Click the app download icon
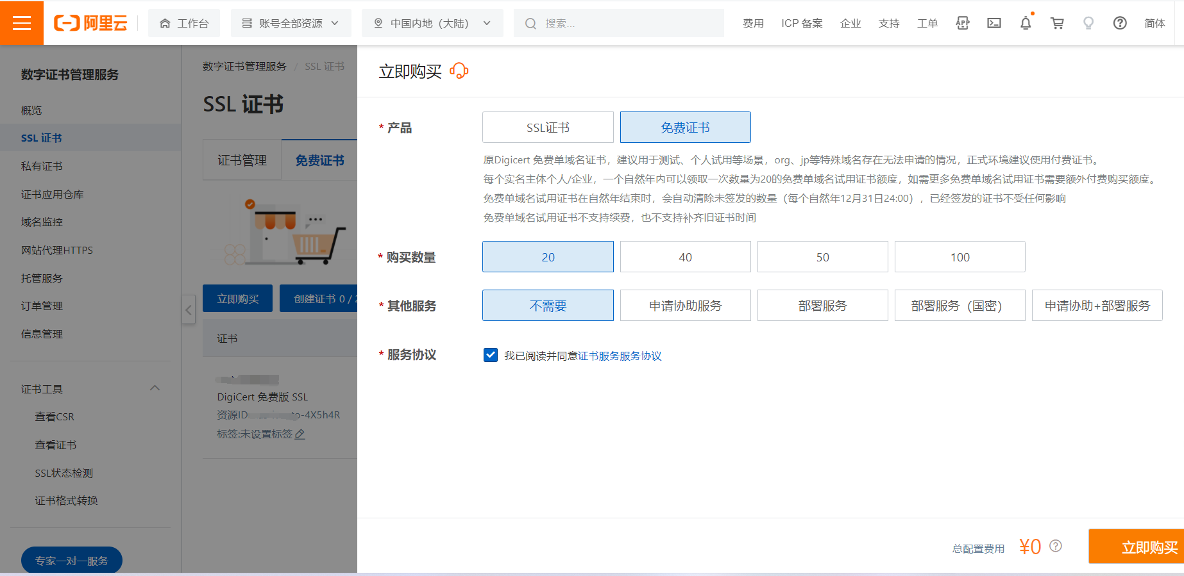This screenshot has height=576, width=1184. tap(963, 23)
